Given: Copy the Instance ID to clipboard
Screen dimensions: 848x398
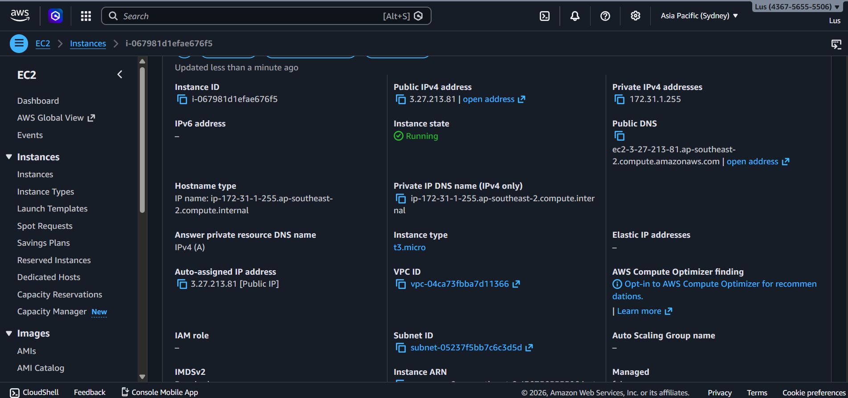Looking at the screenshot, I should point(182,99).
